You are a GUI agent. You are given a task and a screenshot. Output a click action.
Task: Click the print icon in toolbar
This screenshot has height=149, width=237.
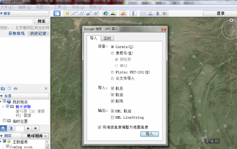[x=150, y=13]
